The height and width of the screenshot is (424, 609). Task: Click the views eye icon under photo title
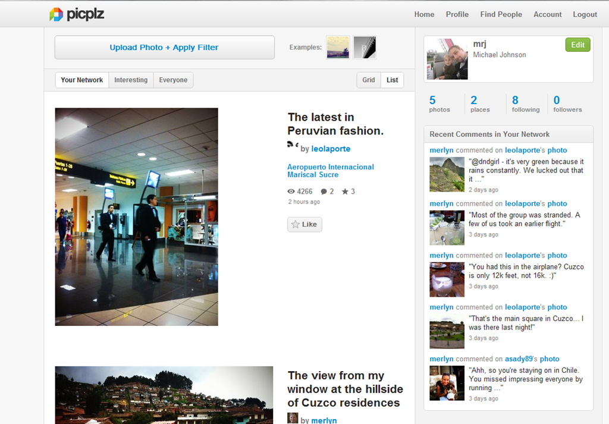[291, 191]
